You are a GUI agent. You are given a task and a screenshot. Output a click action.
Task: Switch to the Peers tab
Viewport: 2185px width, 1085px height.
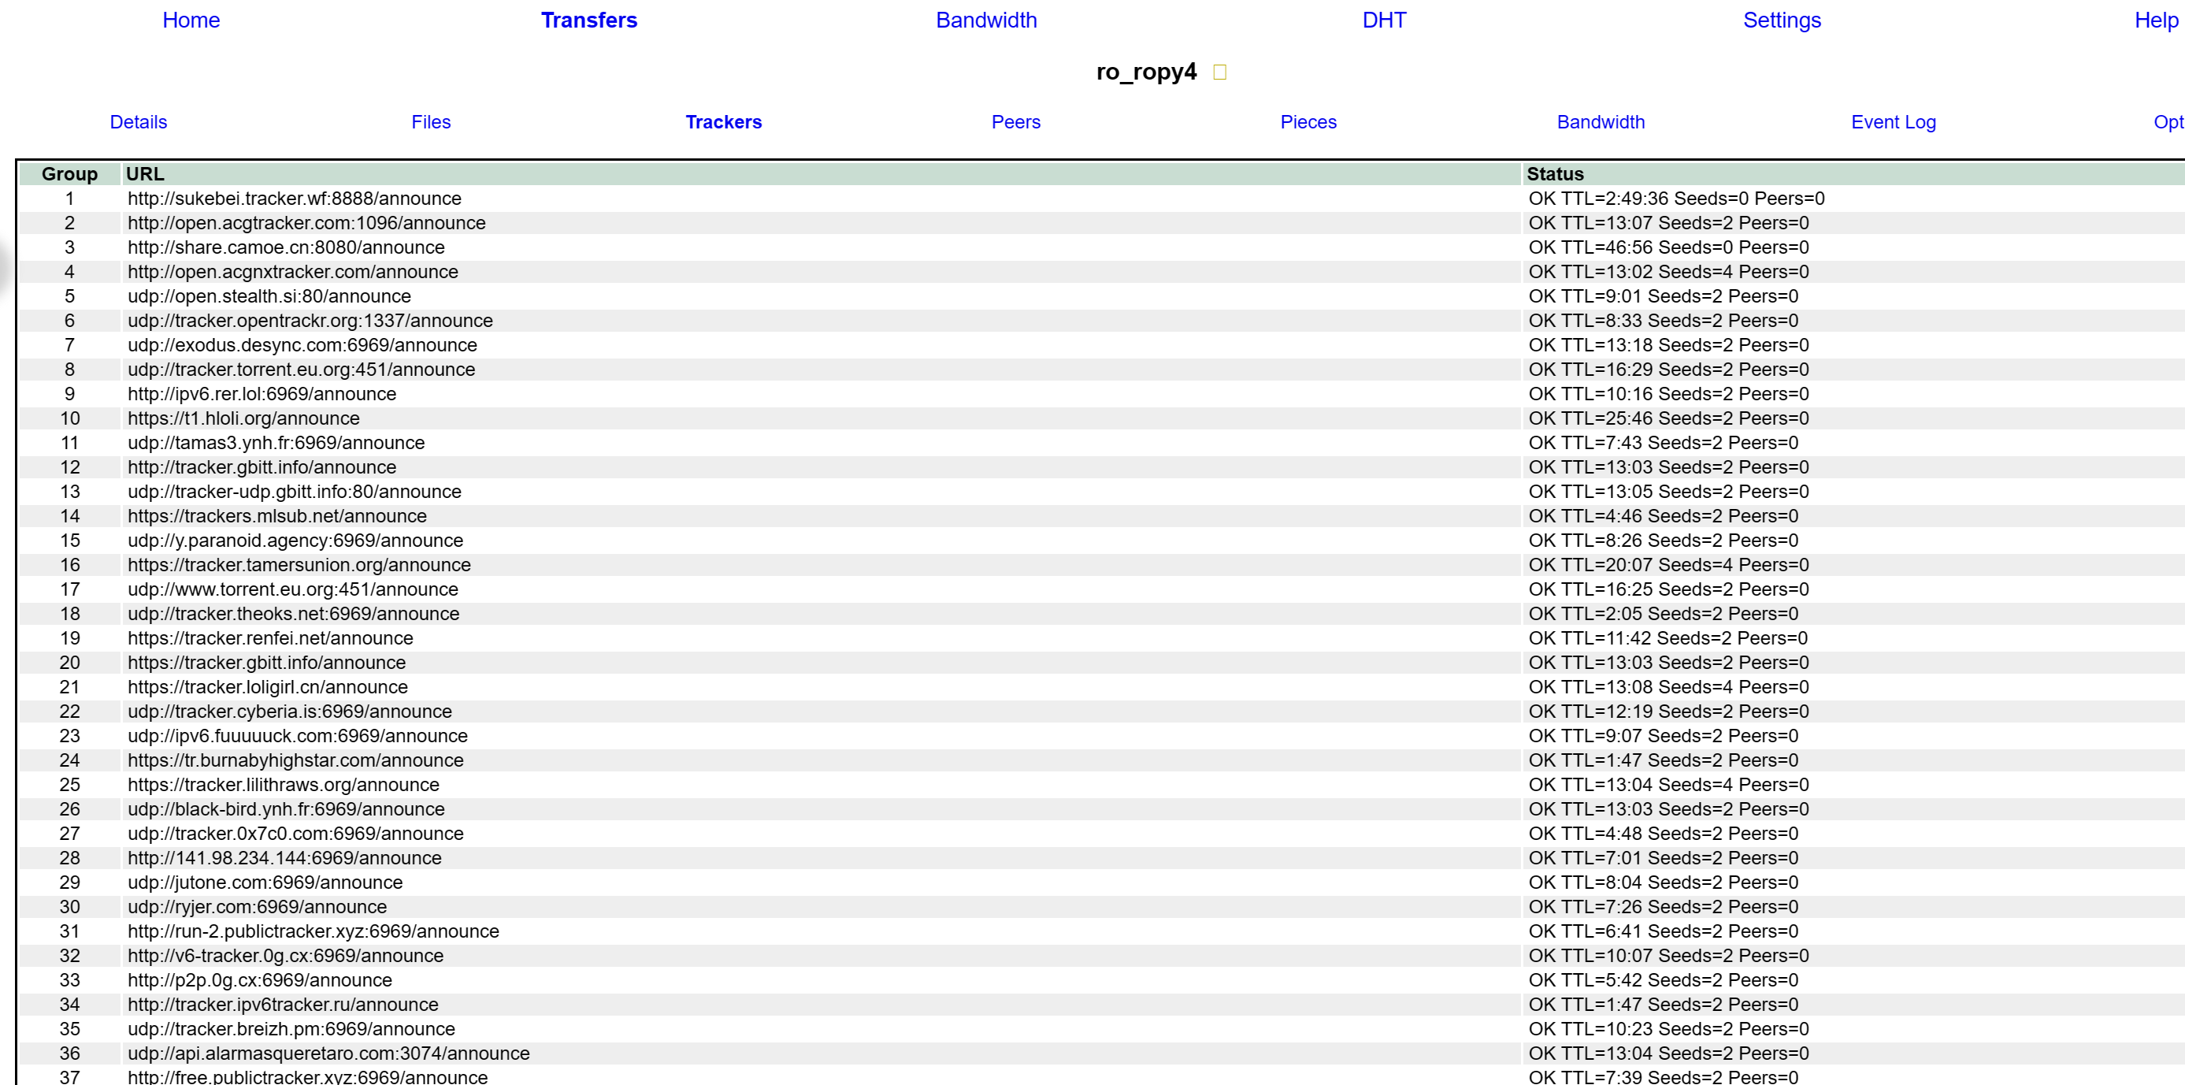(x=1015, y=122)
